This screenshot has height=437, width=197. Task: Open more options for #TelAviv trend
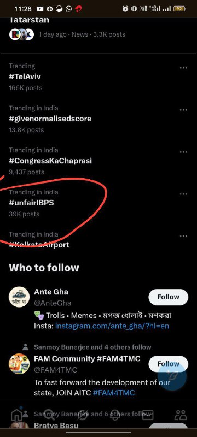click(x=183, y=68)
